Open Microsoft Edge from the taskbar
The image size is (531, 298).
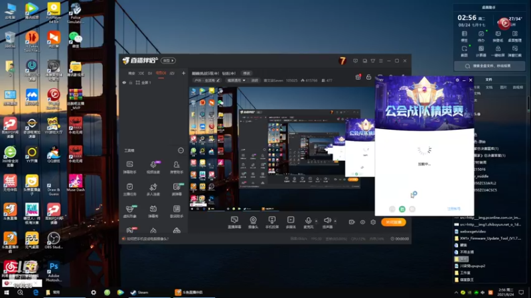click(36, 292)
